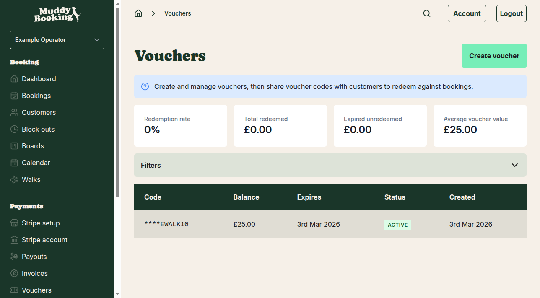Open Payouts via the hand-coins icon
Viewport: 540px width, 298px height.
13,257
